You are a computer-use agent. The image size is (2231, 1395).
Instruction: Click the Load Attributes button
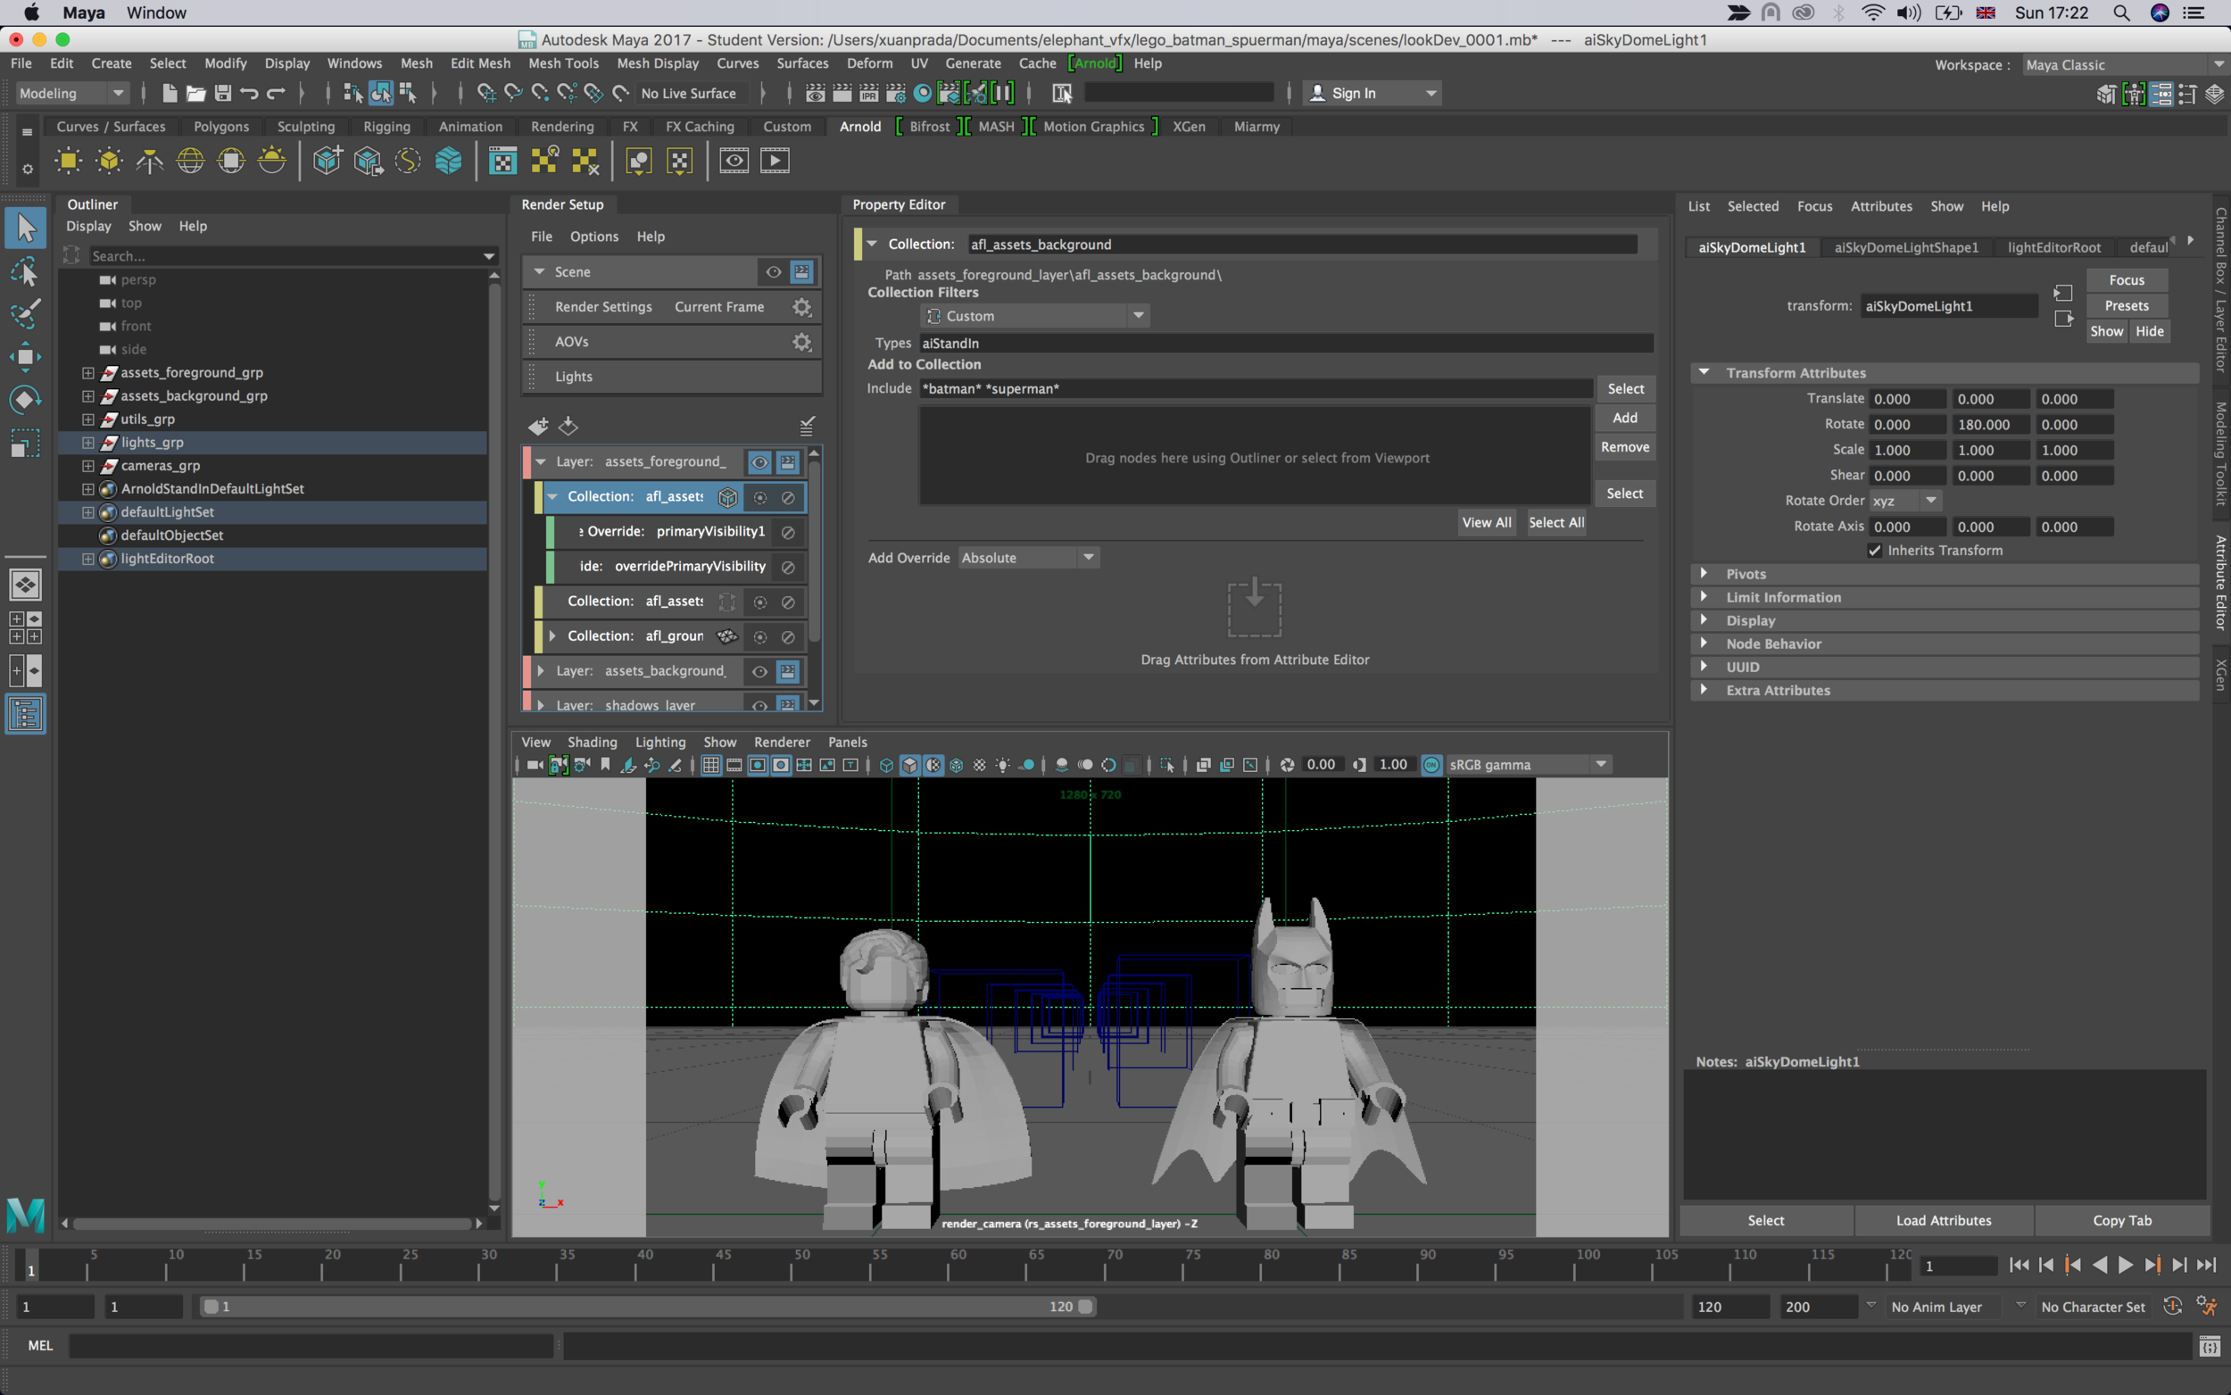pos(1943,1220)
